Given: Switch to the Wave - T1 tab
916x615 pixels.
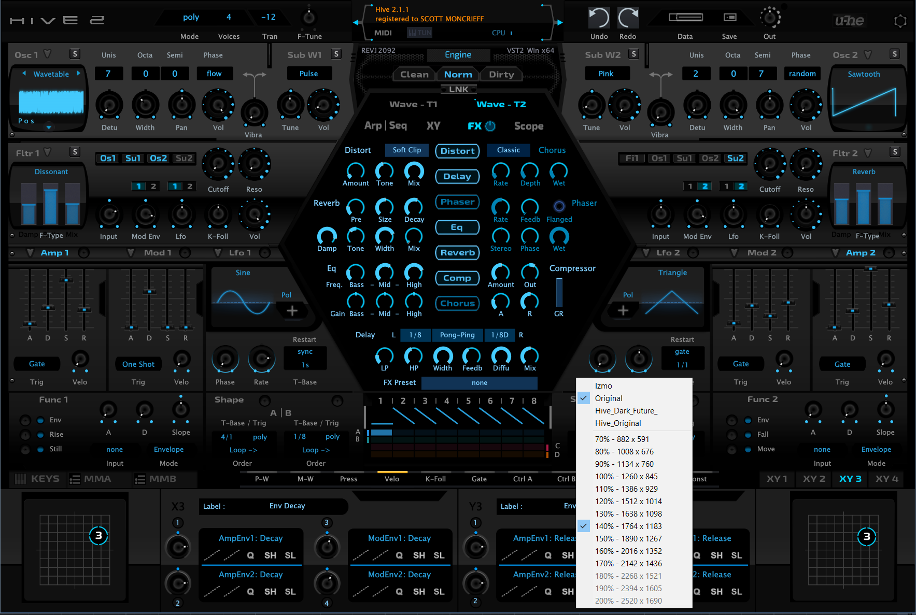Looking at the screenshot, I should 413,105.
